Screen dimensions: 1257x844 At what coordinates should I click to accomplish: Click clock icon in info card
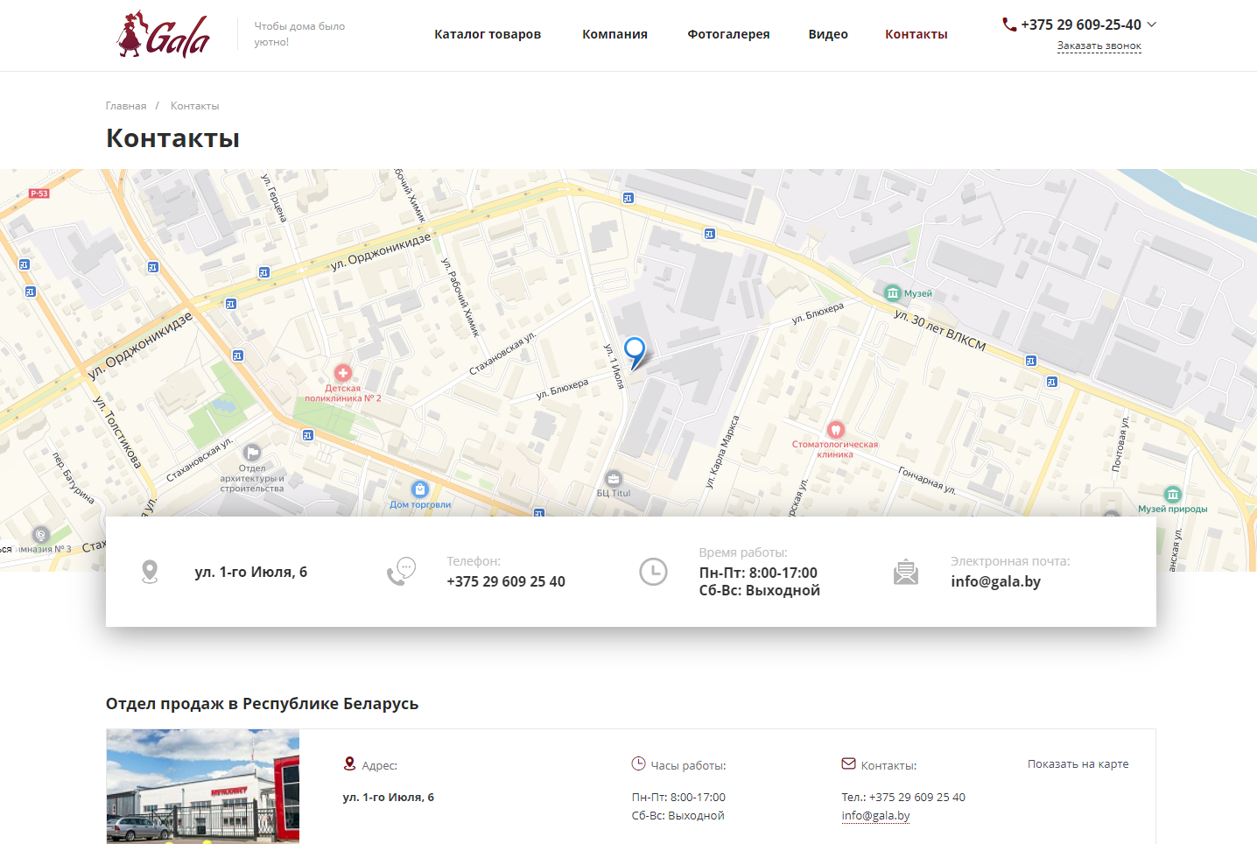click(653, 572)
